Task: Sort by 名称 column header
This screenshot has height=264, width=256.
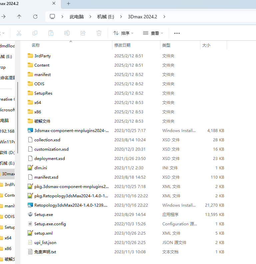Action: (x=36, y=45)
